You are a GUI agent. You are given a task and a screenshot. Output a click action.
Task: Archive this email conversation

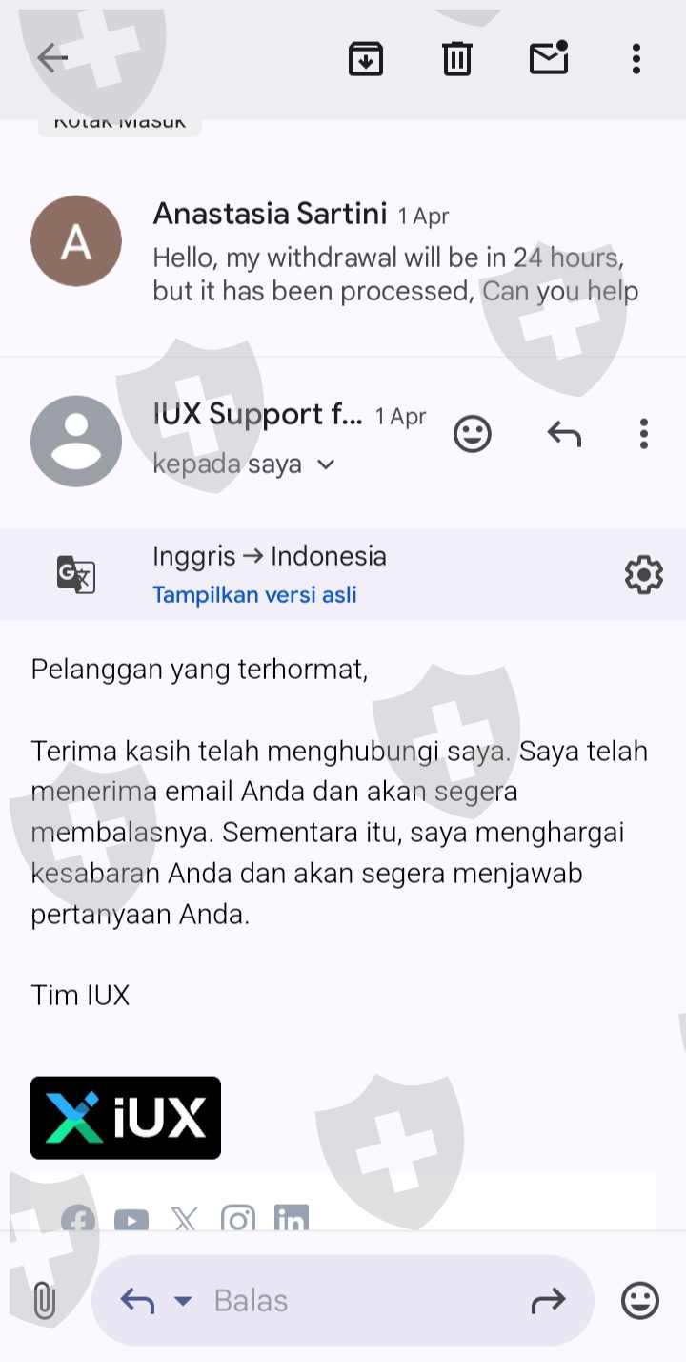pos(366,59)
